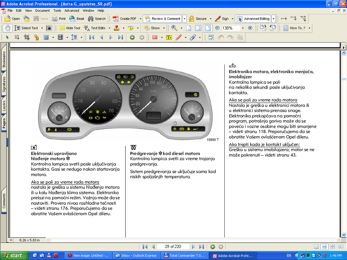Go to next page in toolbar

[111, 37]
